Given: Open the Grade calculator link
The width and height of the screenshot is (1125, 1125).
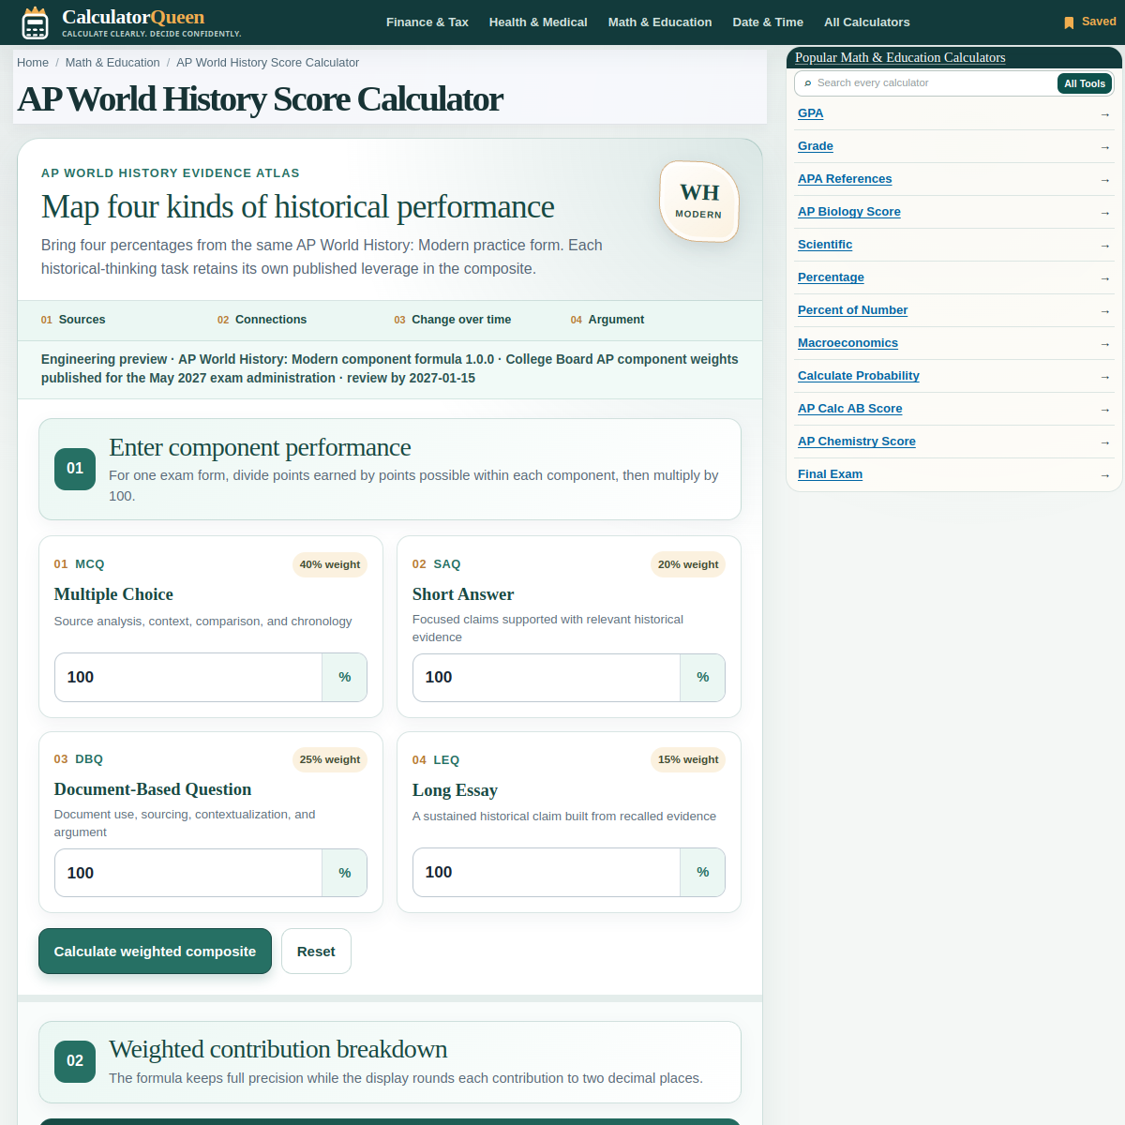Looking at the screenshot, I should [x=816, y=146].
